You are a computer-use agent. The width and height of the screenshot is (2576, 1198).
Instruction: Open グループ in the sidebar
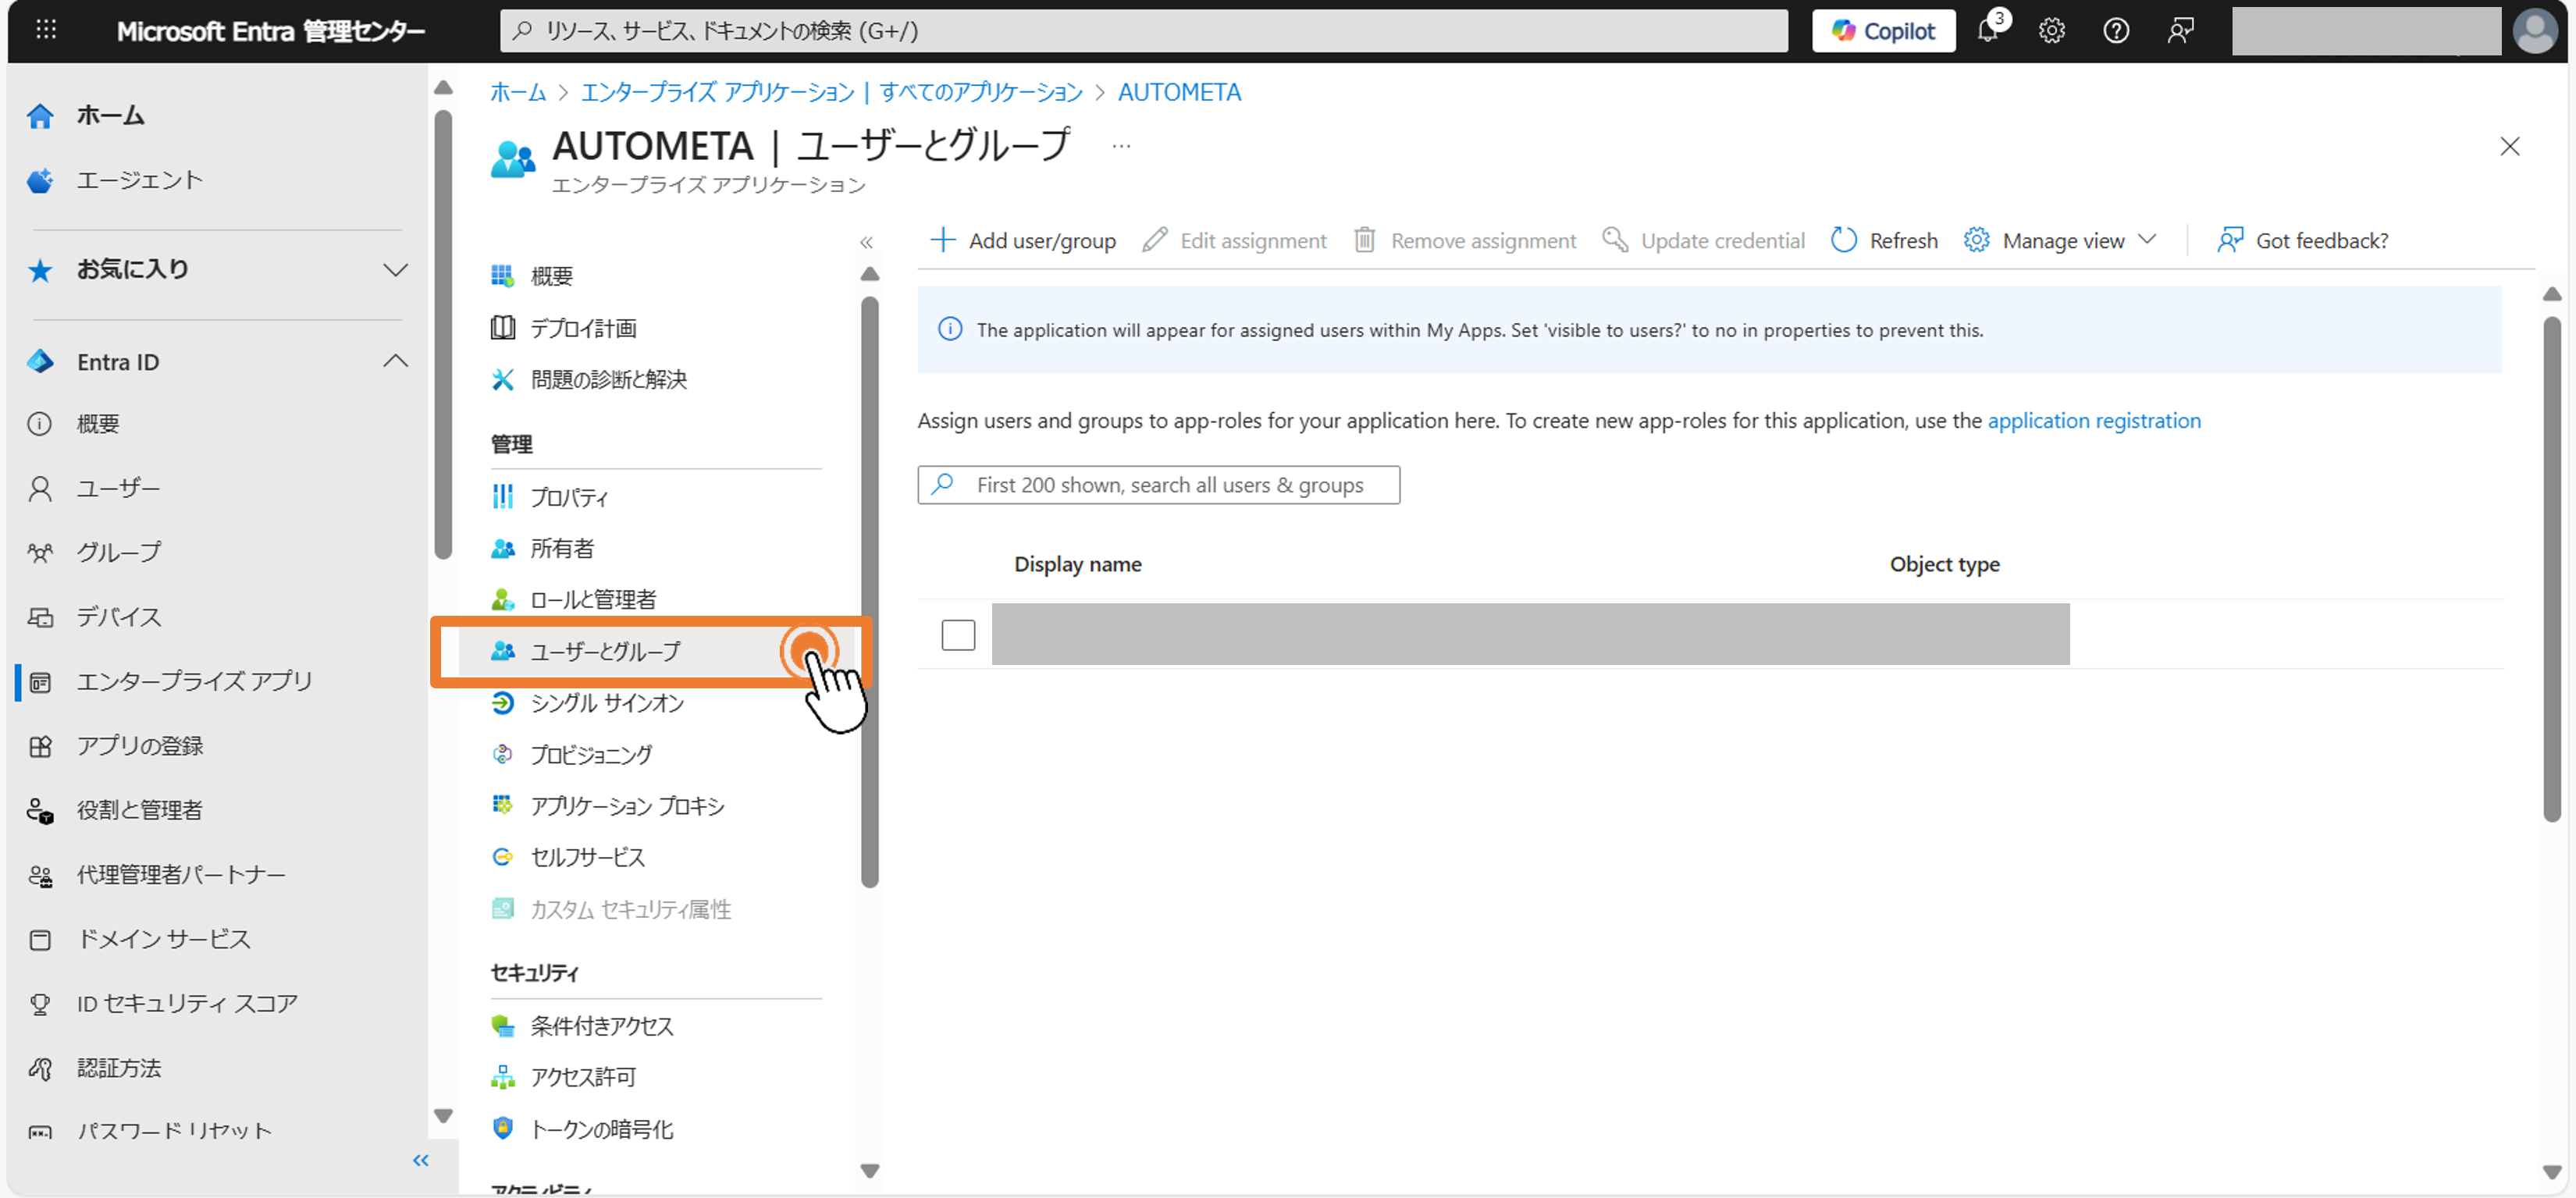click(x=118, y=553)
